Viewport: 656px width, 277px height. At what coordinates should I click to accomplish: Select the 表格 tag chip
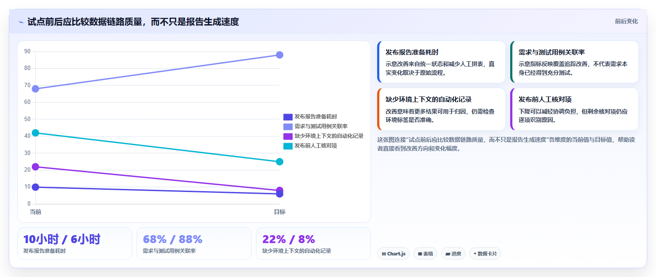[x=425, y=254]
